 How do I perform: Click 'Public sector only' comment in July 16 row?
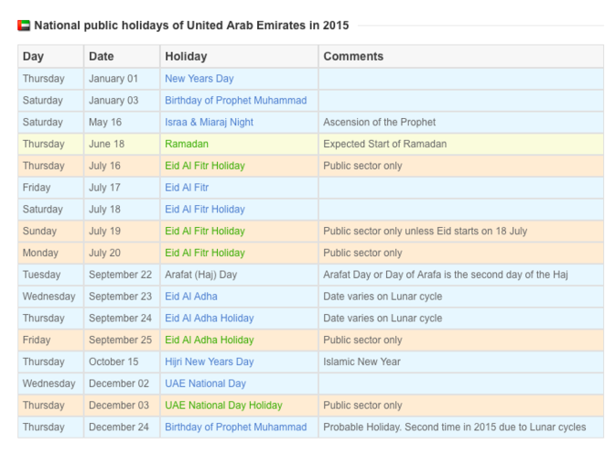[x=362, y=166]
